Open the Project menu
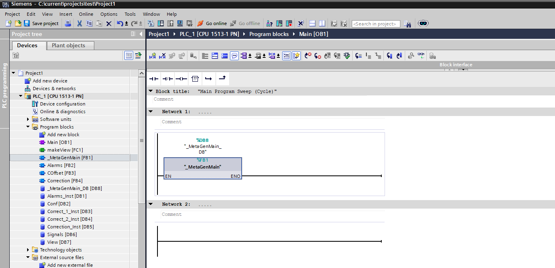 (x=13, y=14)
